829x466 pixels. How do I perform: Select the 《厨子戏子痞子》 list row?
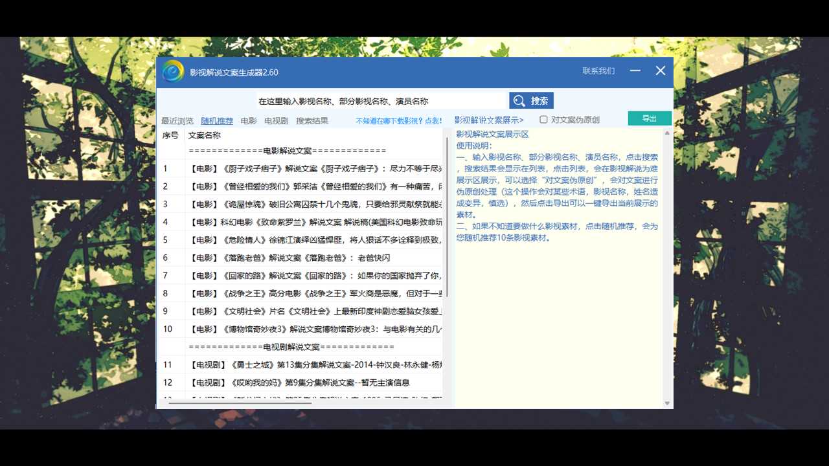click(315, 169)
